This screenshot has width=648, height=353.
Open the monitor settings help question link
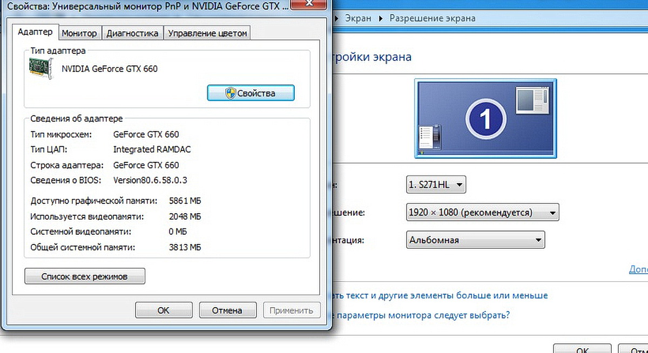coord(421,315)
